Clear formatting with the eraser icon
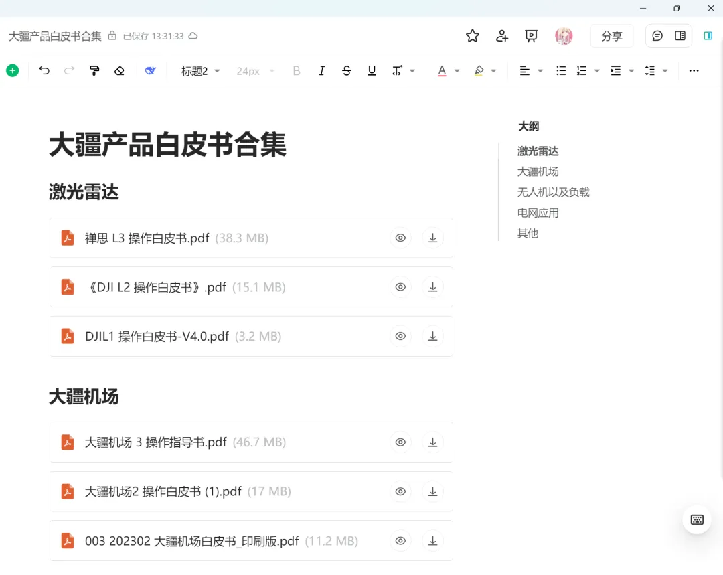723x575 pixels. (119, 70)
